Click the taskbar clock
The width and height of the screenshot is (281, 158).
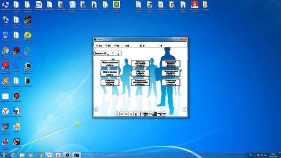pyautogui.click(x=273, y=155)
